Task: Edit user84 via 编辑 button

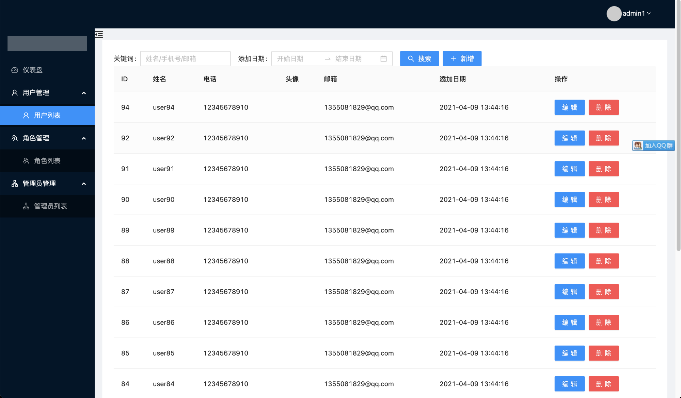Action: pos(569,384)
